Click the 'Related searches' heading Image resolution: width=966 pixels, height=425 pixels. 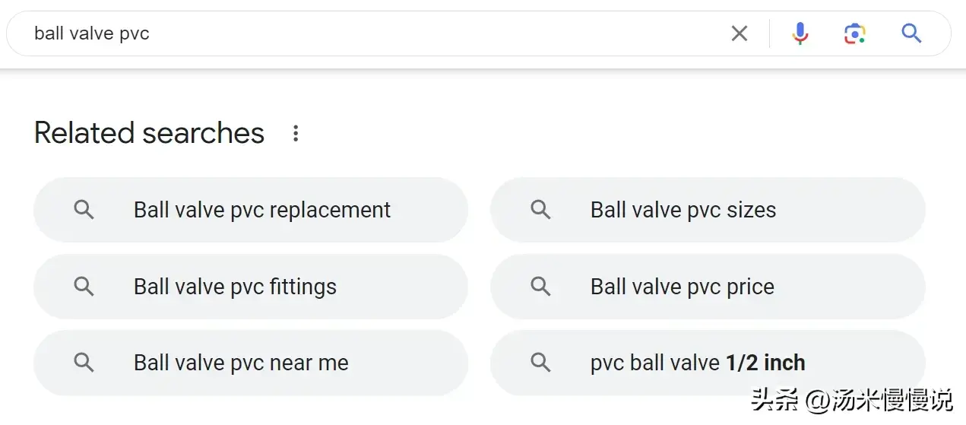149,133
